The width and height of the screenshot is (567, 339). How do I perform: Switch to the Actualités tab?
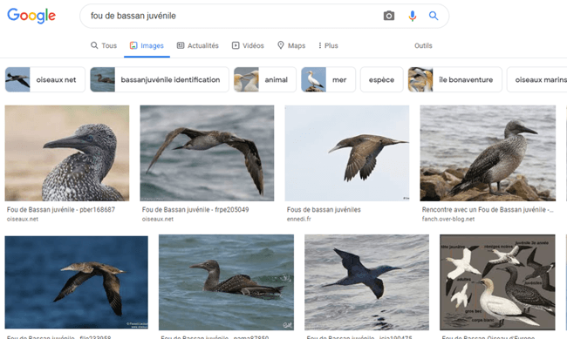(x=197, y=45)
